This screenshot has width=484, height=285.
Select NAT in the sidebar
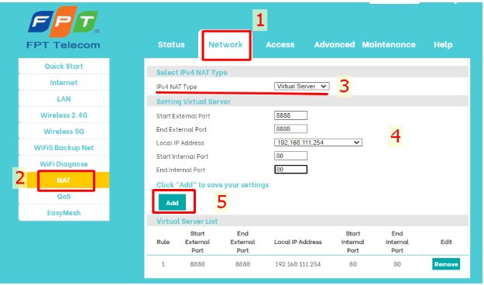pos(64,180)
